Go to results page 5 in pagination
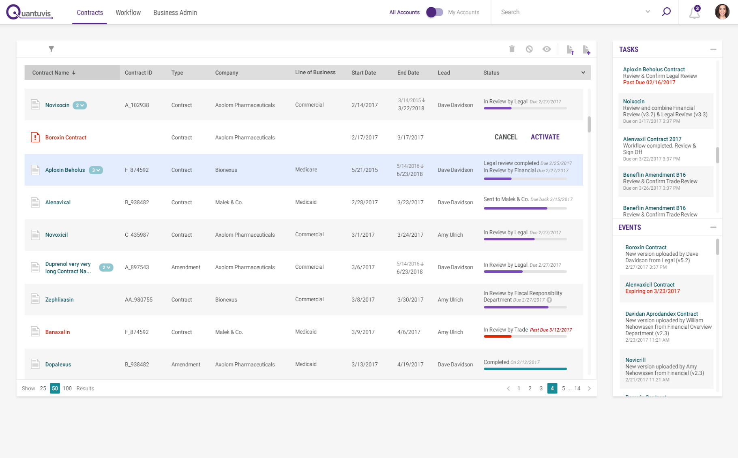The height and width of the screenshot is (458, 738). click(563, 388)
